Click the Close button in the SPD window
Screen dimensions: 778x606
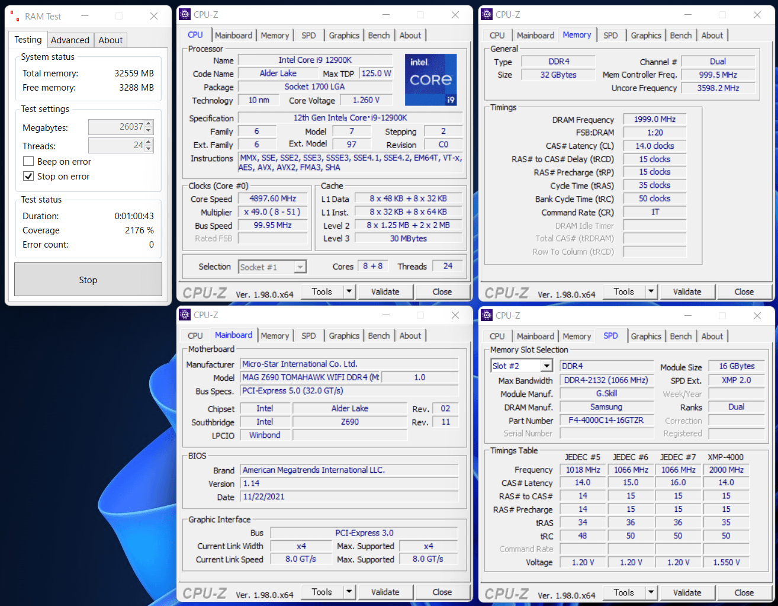coord(744,592)
